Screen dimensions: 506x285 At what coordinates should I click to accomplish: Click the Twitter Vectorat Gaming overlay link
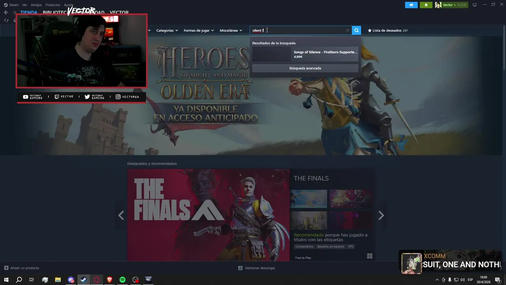pos(94,97)
